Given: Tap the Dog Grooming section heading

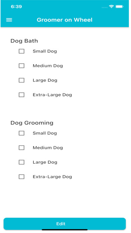Looking at the screenshot, I should (32, 123).
